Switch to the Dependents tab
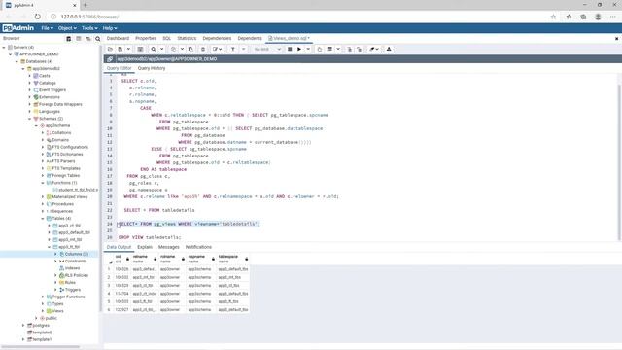The height and width of the screenshot is (350, 622). 250,38
